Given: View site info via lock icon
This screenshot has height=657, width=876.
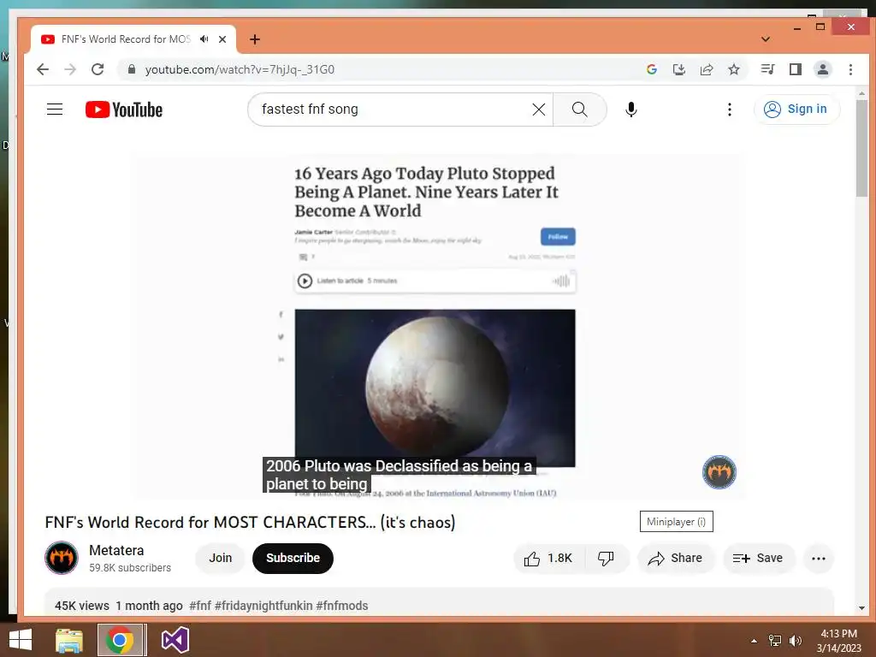Looking at the screenshot, I should tap(131, 69).
